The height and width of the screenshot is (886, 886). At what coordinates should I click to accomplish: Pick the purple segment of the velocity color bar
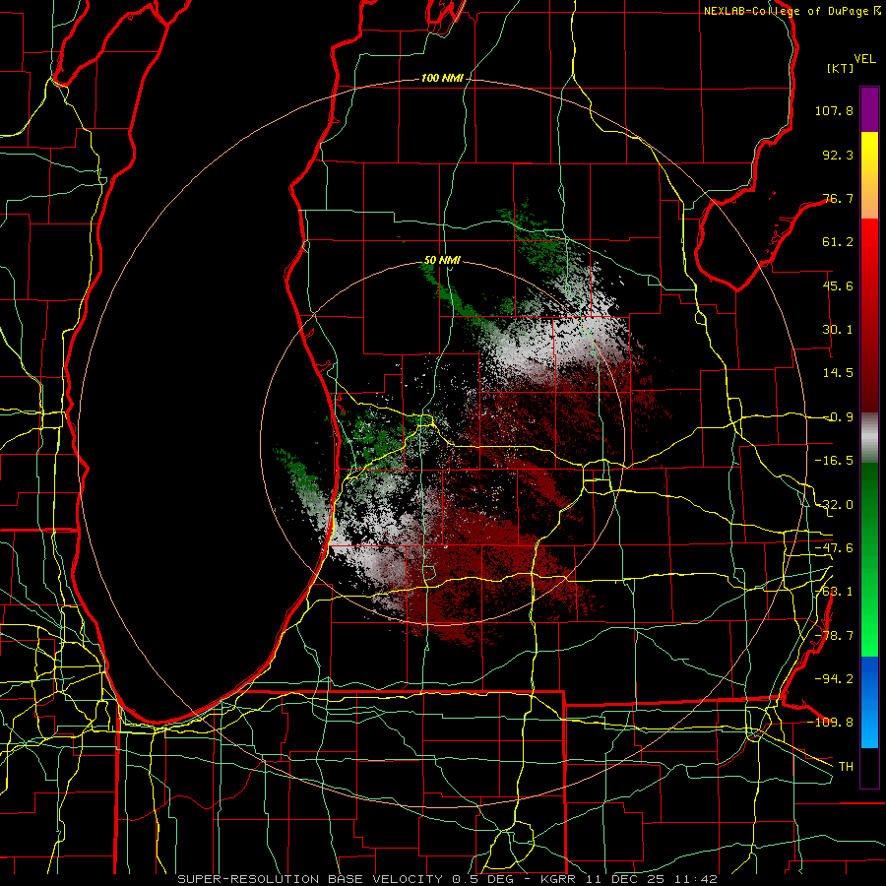coord(869,109)
